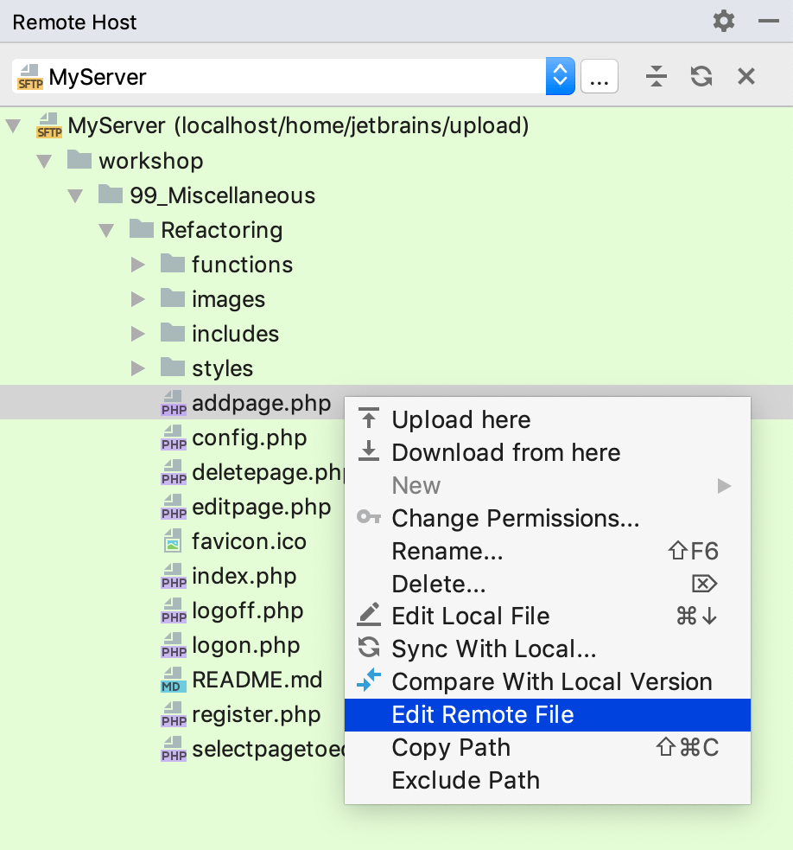Choose Compare With Local Version
Image resolution: width=793 pixels, height=850 pixels.
tap(548, 682)
